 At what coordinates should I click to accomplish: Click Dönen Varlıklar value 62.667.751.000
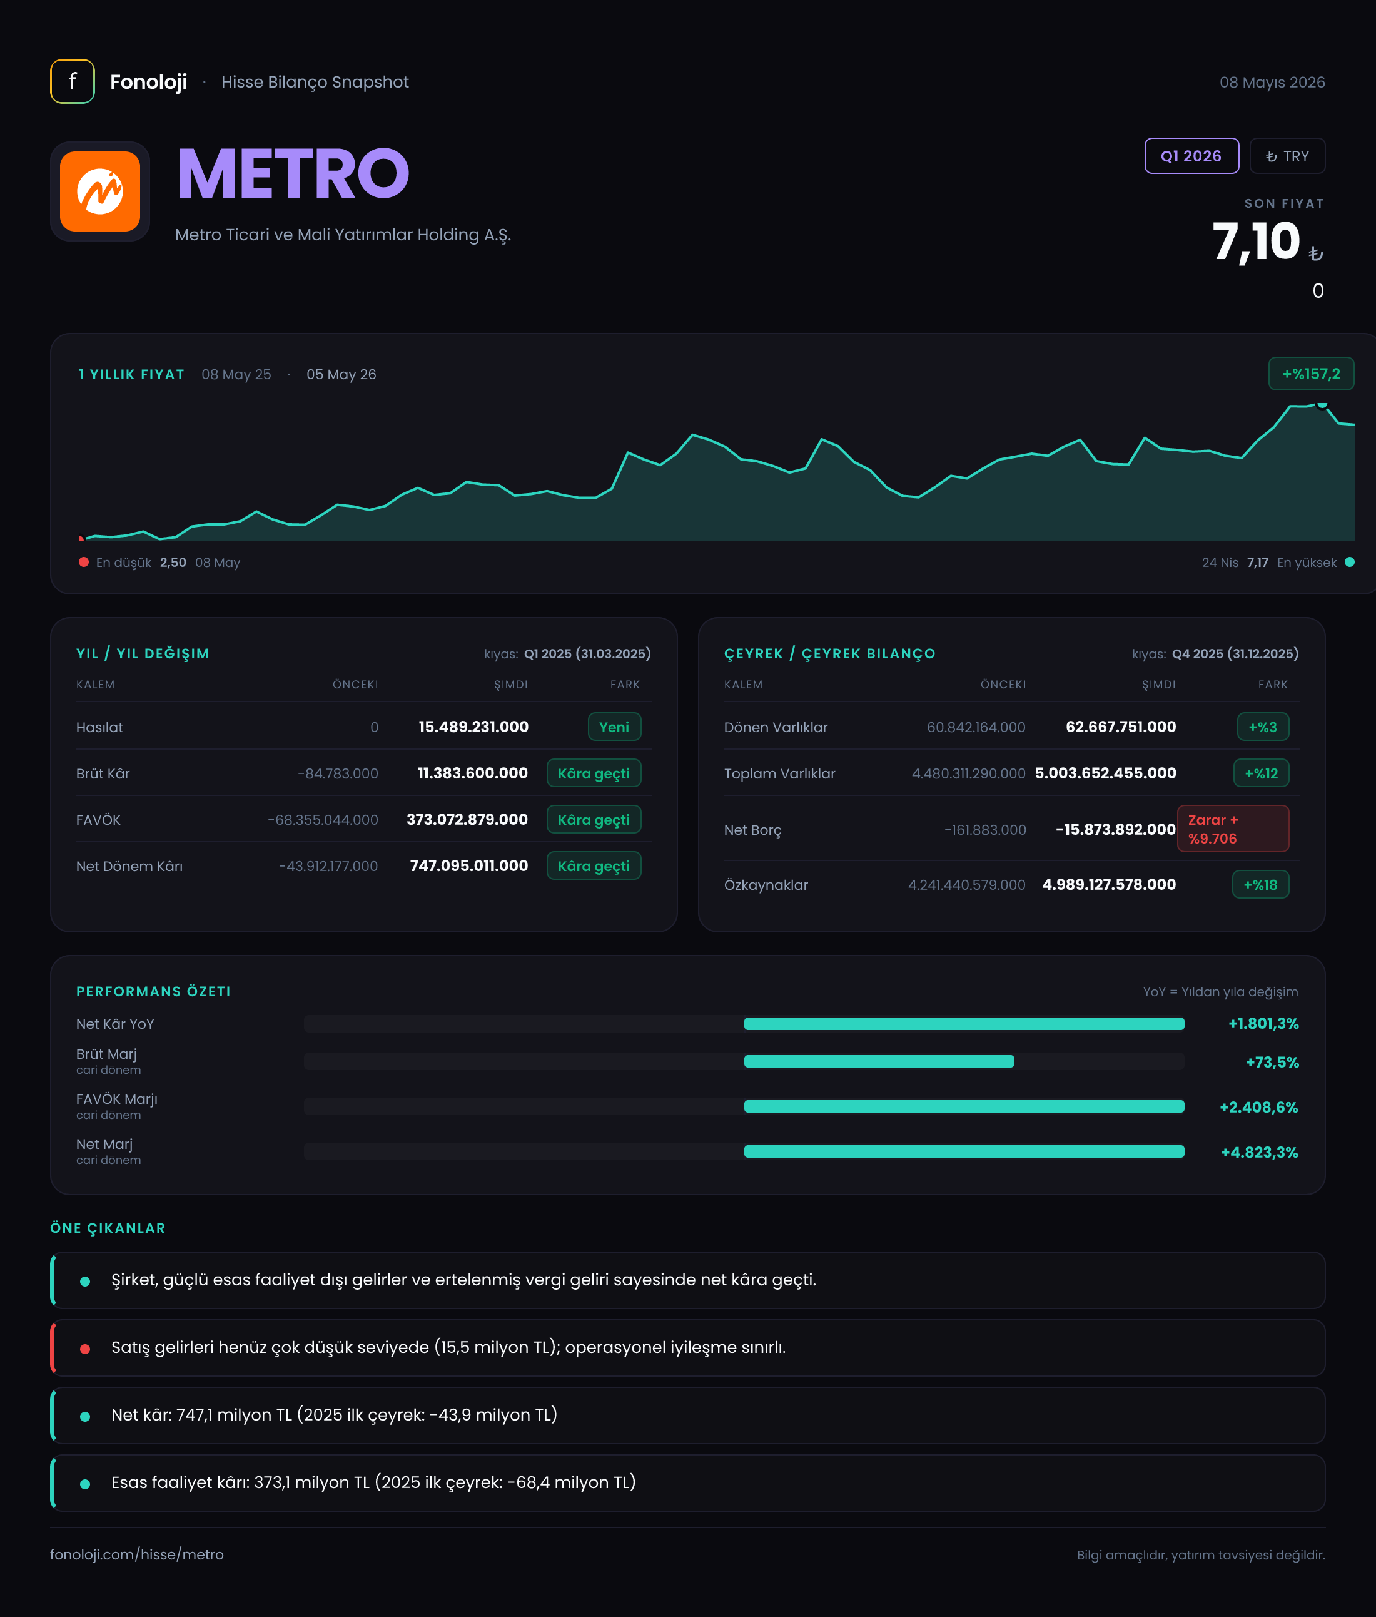(x=1121, y=727)
